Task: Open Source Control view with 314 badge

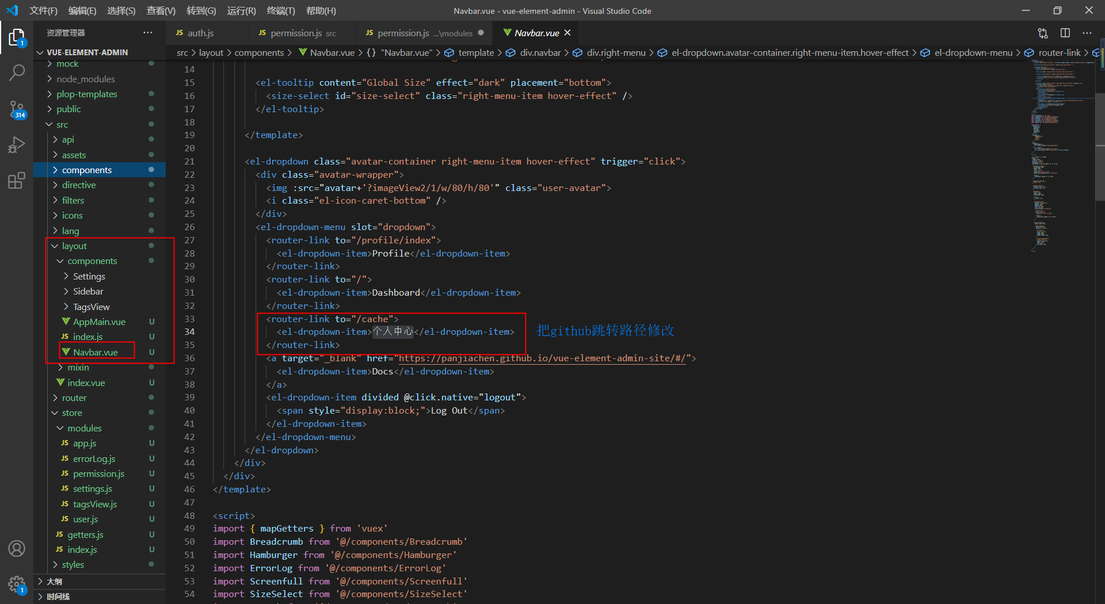Action: pos(17,109)
